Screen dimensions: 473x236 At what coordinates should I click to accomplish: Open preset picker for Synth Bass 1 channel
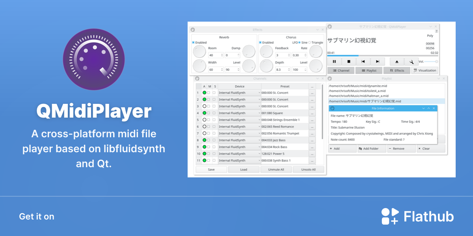pyautogui.click(x=312, y=160)
